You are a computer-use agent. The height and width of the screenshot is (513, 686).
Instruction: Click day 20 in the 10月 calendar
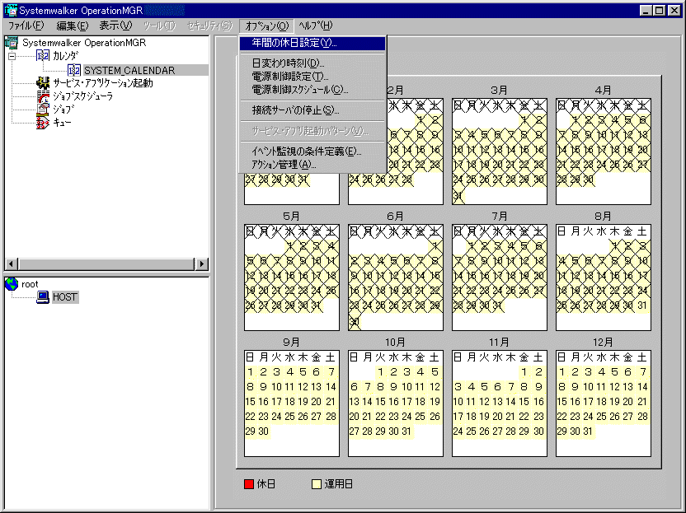click(x=354, y=417)
